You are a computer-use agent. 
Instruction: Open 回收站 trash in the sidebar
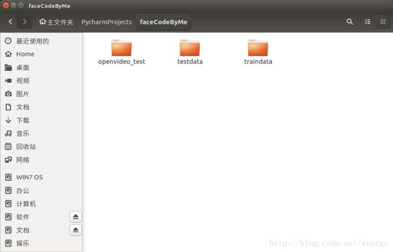click(x=41, y=146)
